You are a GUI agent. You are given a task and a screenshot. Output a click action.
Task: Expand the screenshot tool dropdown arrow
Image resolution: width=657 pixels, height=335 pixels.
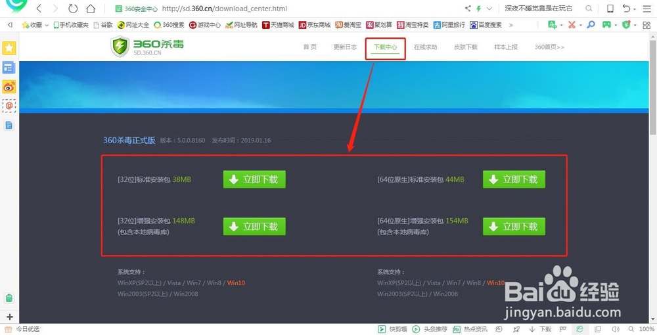(x=580, y=26)
